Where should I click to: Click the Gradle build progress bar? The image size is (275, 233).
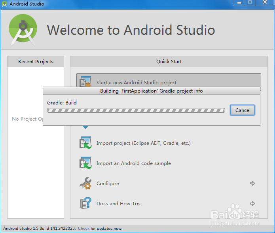point(136,110)
